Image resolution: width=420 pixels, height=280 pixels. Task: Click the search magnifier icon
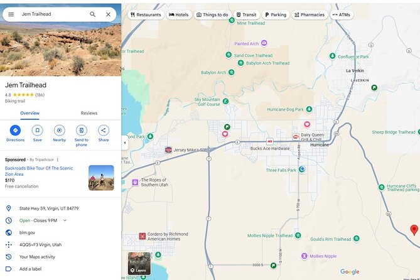pos(93,14)
